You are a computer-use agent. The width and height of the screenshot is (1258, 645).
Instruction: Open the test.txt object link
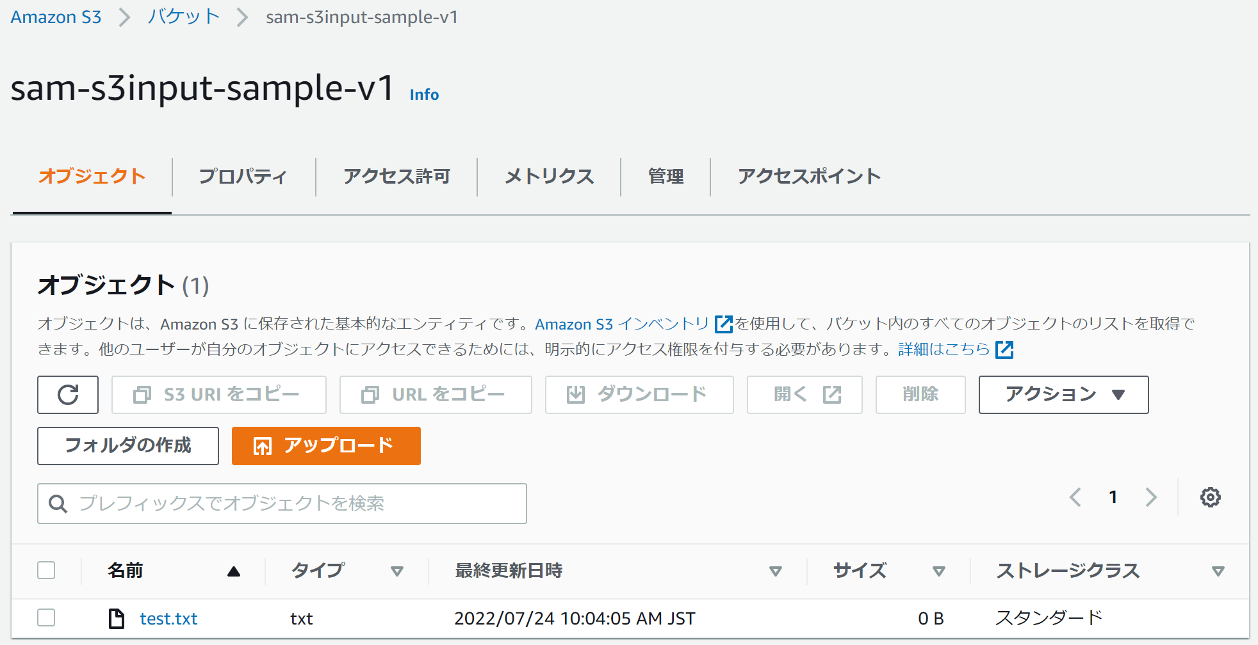click(168, 618)
